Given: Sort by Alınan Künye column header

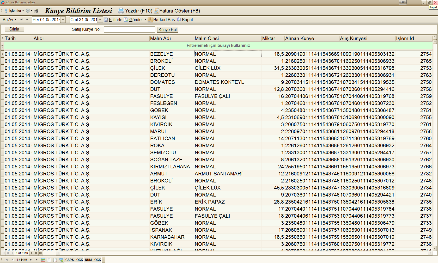Looking at the screenshot, I should [312, 38].
